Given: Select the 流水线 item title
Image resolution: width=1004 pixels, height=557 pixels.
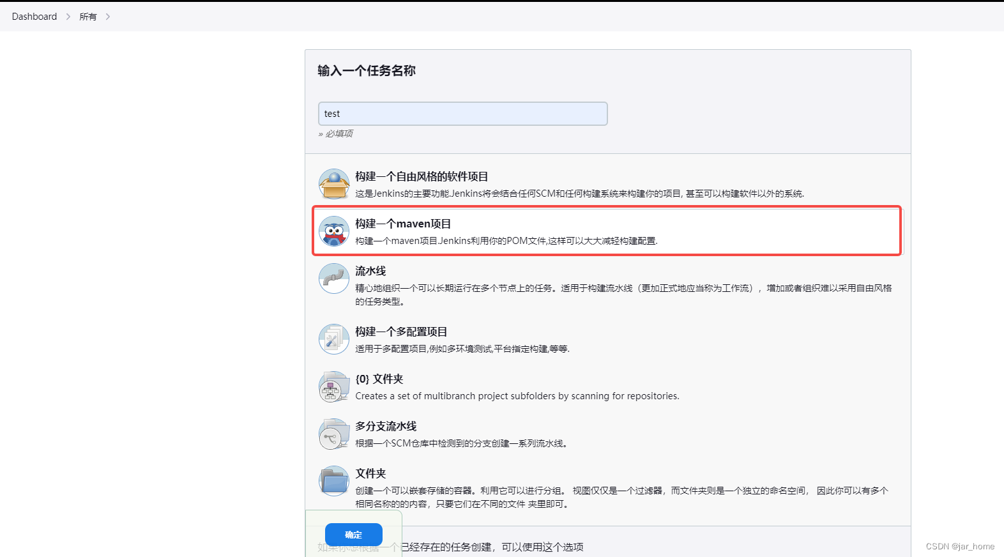Looking at the screenshot, I should 370,271.
